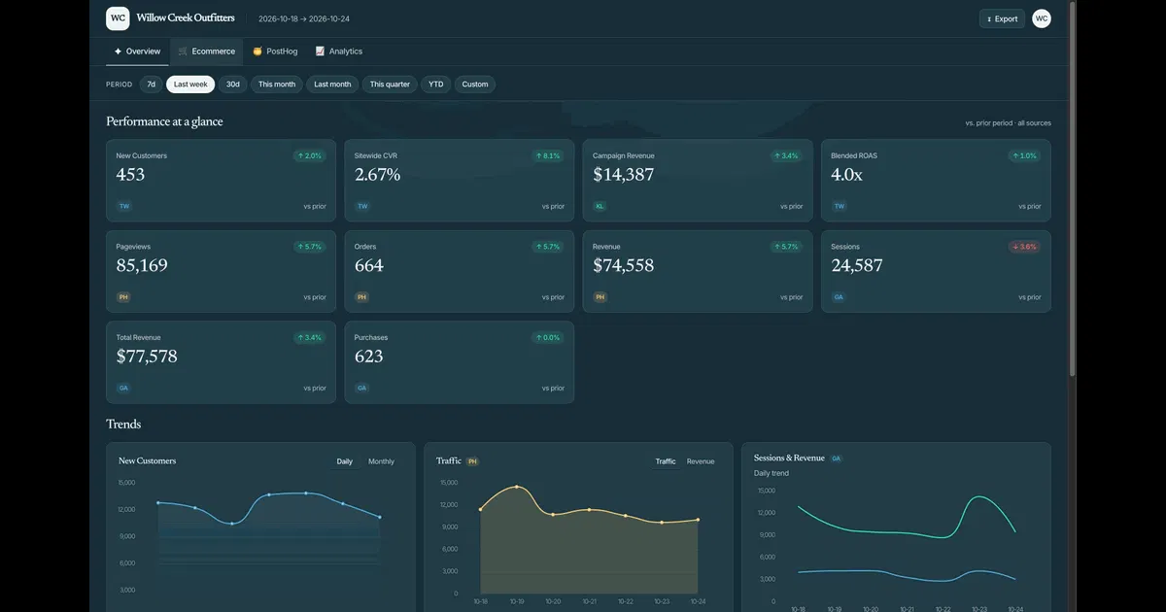This screenshot has width=1166, height=612.
Task: Click the Export button
Action: [1002, 18]
